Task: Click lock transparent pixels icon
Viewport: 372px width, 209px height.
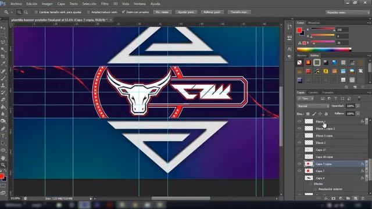Action: tap(307, 114)
